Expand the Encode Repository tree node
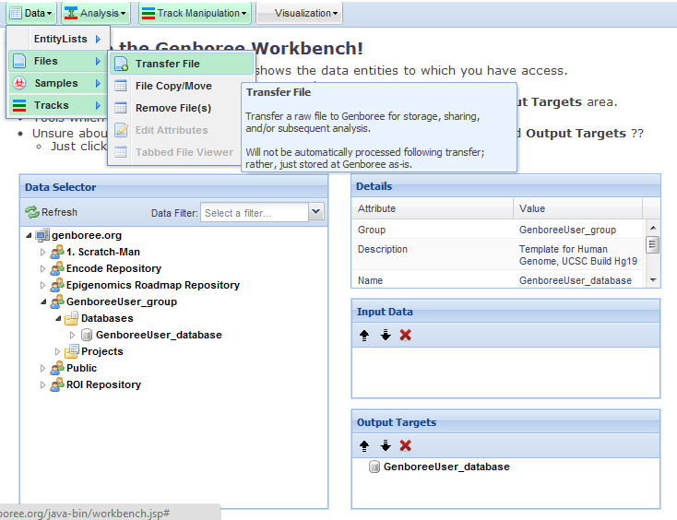 click(x=42, y=268)
